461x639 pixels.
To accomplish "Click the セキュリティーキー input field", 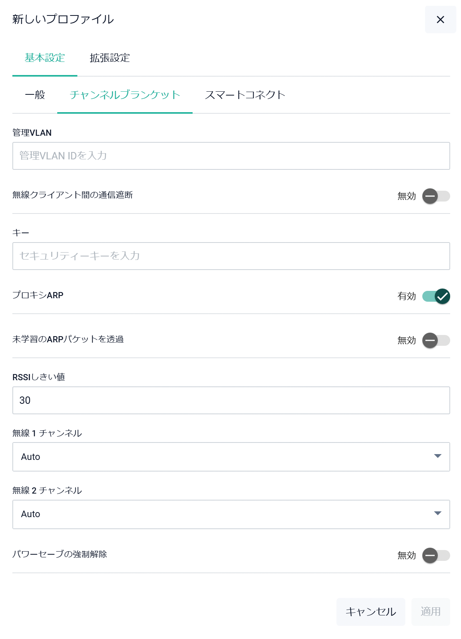I will click(231, 256).
